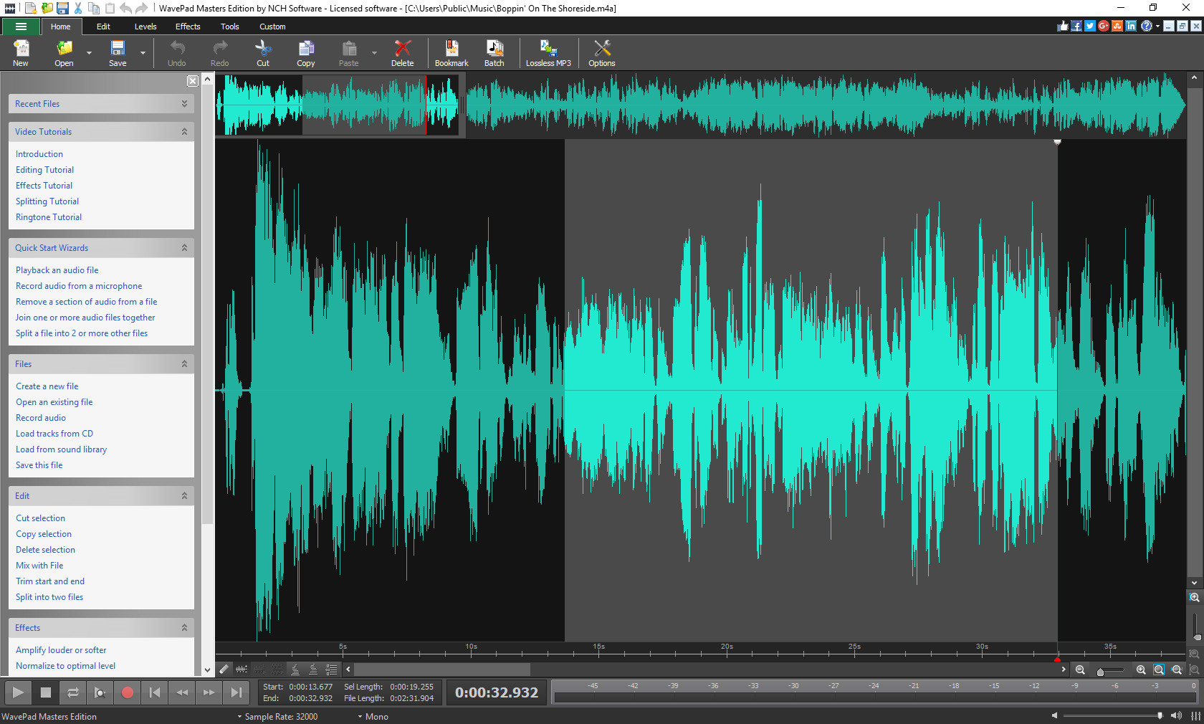Select the Bookmark tool in the toolbar
The width and height of the screenshot is (1204, 724).
point(451,52)
